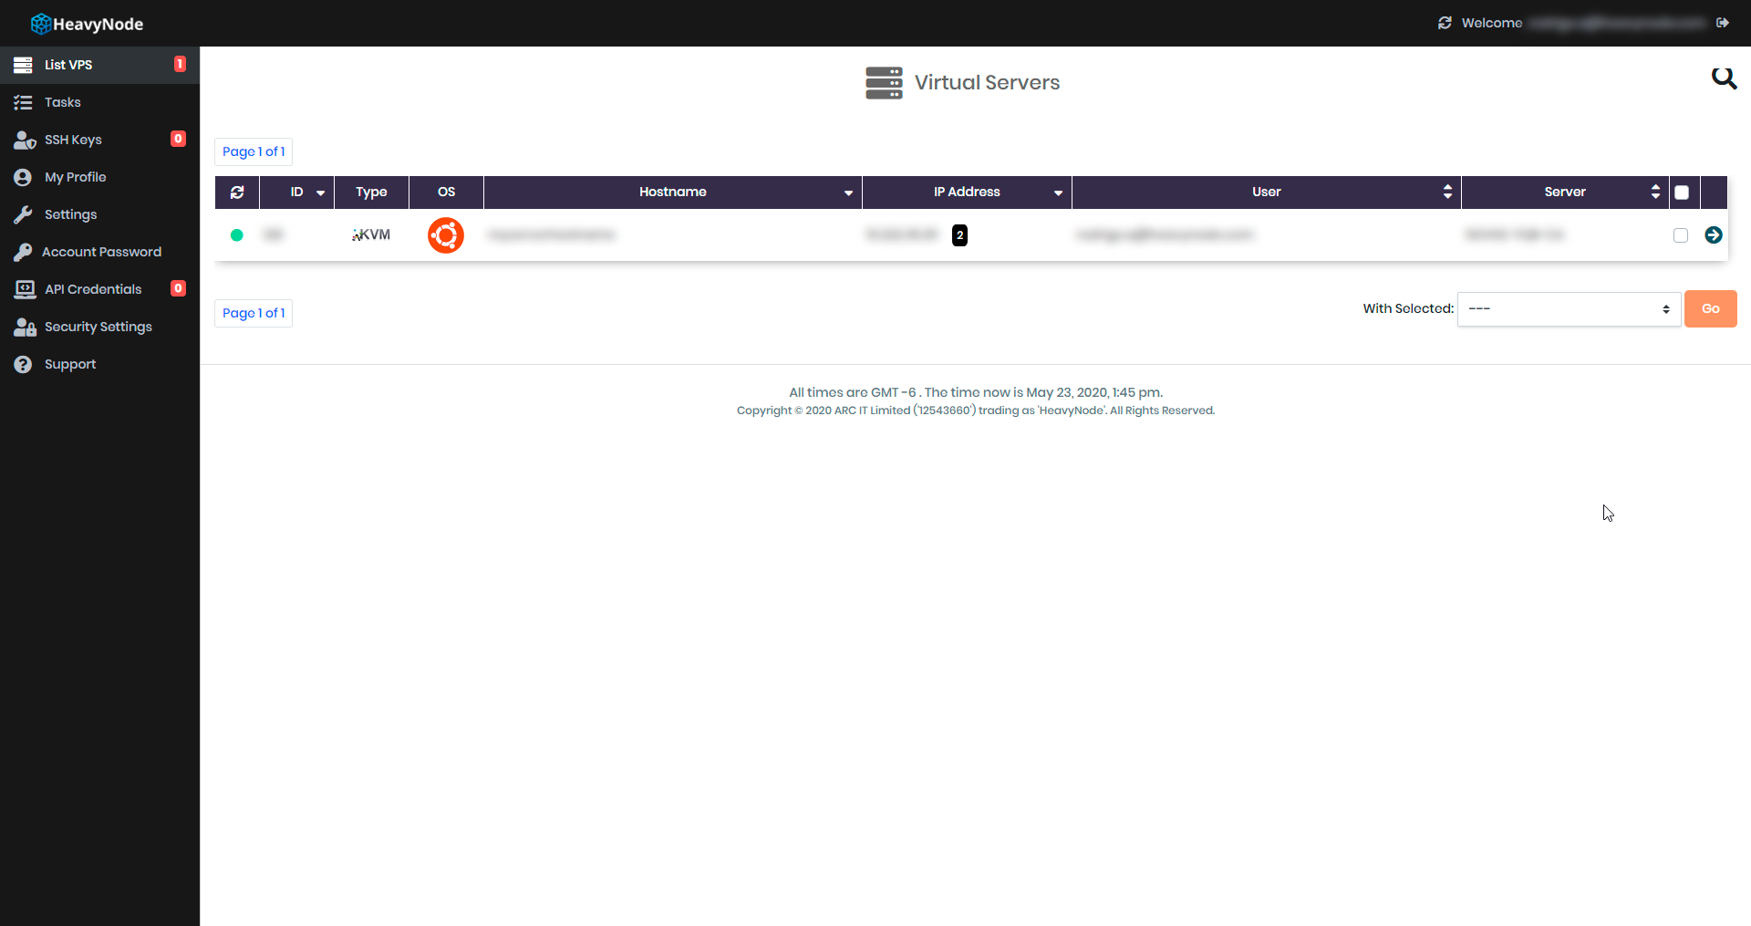The image size is (1751, 926).
Task: Refresh the server table via header icon
Action: (237, 192)
